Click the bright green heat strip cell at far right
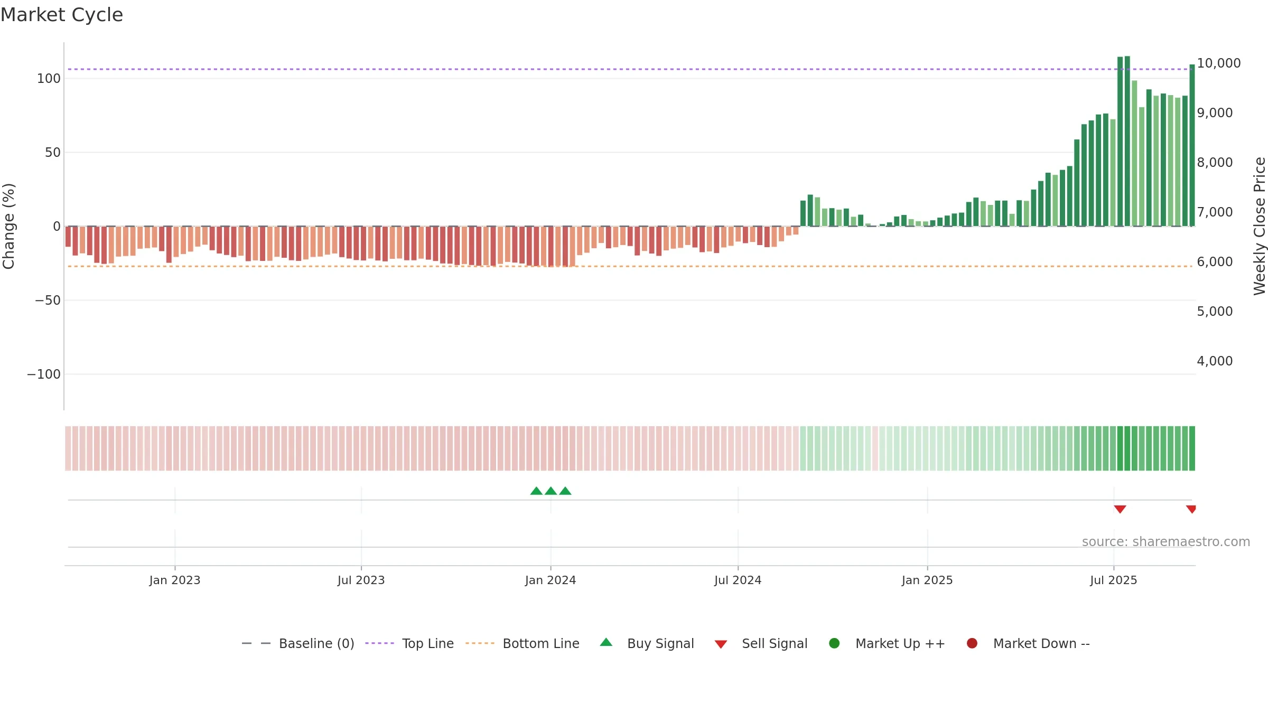Screen dimensions: 1268x713 click(1192, 448)
